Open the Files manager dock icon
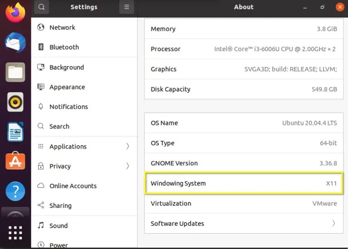Image resolution: width=348 pixels, height=249 pixels. point(15,72)
